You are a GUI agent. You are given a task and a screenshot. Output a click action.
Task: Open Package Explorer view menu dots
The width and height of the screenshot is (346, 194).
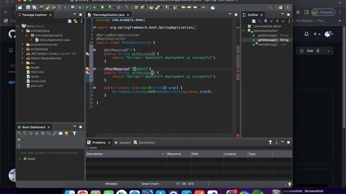click(x=81, y=22)
